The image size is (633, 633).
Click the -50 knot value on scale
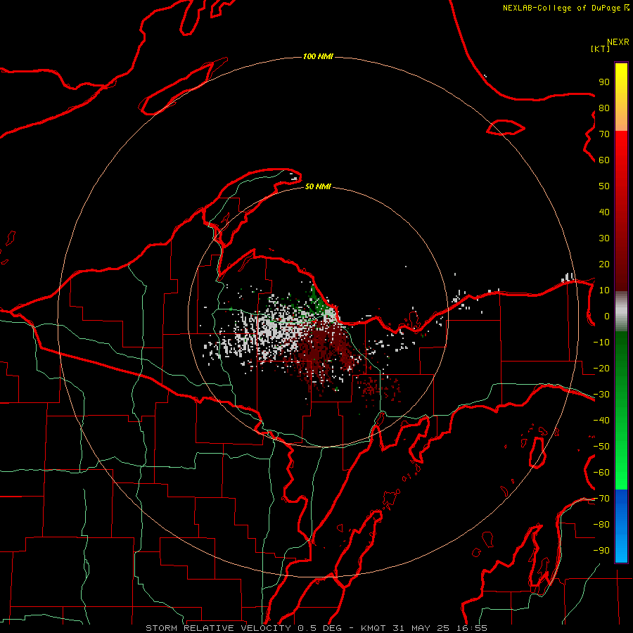(601, 447)
